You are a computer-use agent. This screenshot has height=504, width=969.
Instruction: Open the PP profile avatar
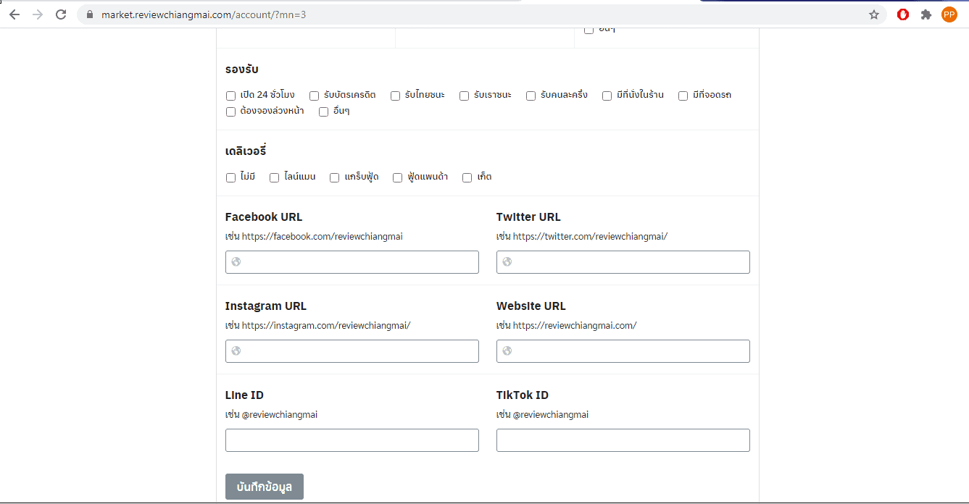click(949, 14)
